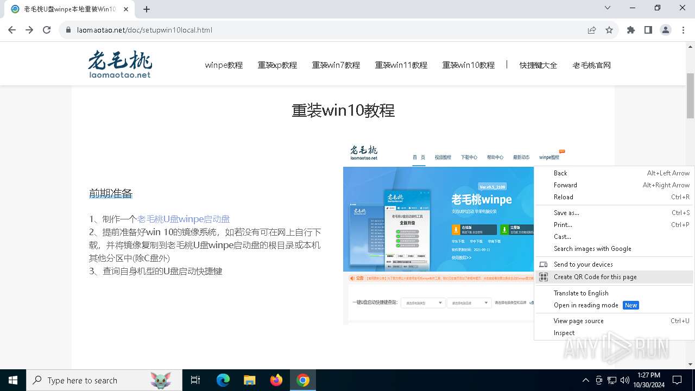Open network icon in system tray

(x=612, y=380)
